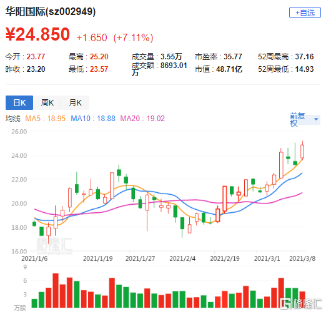Switch to the 日K daily chart tab

[19, 102]
